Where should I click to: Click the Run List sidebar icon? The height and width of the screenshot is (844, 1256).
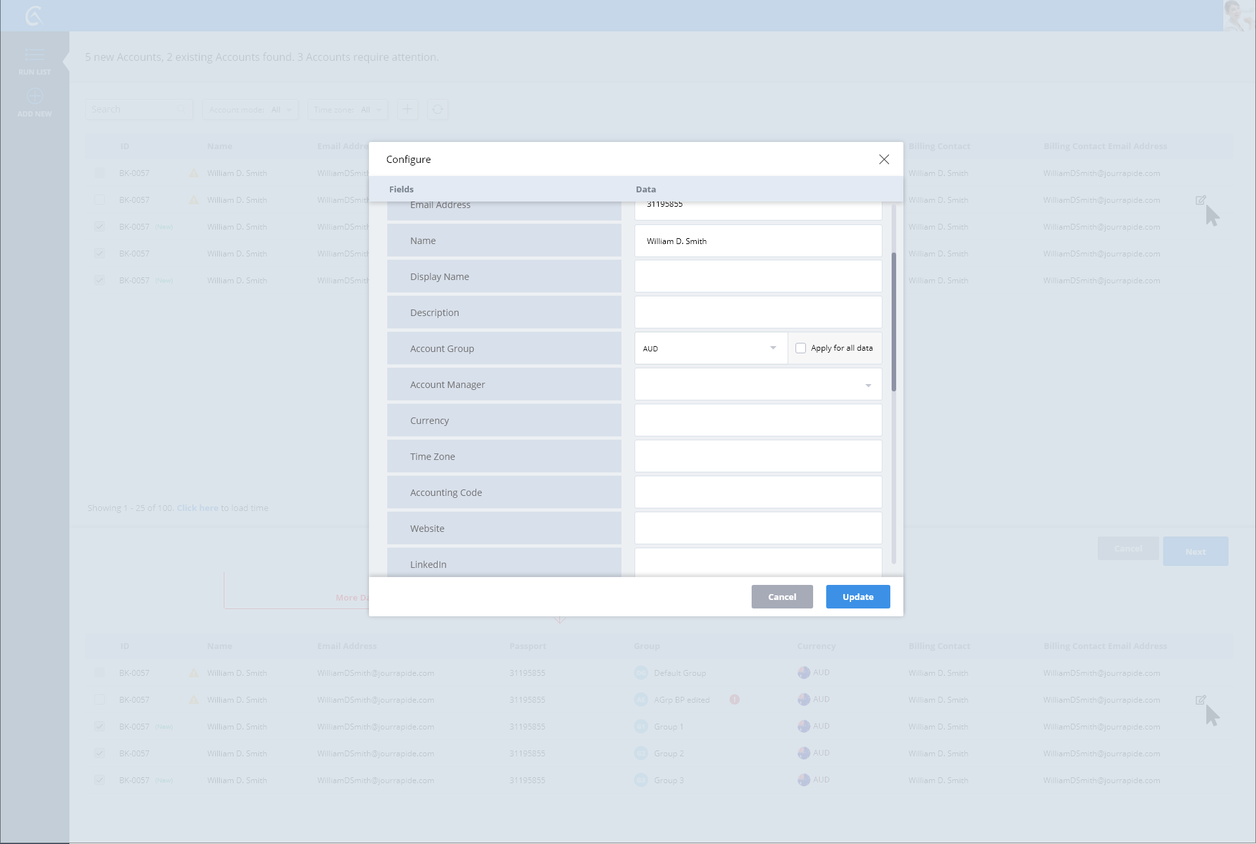[x=34, y=54]
